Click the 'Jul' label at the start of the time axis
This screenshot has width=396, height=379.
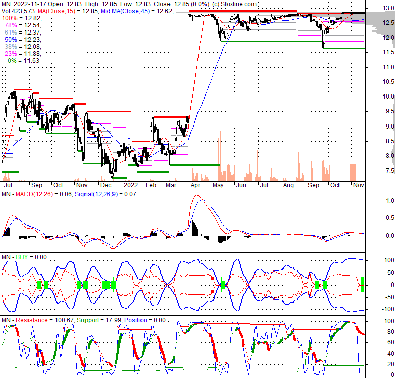[x=8, y=185]
